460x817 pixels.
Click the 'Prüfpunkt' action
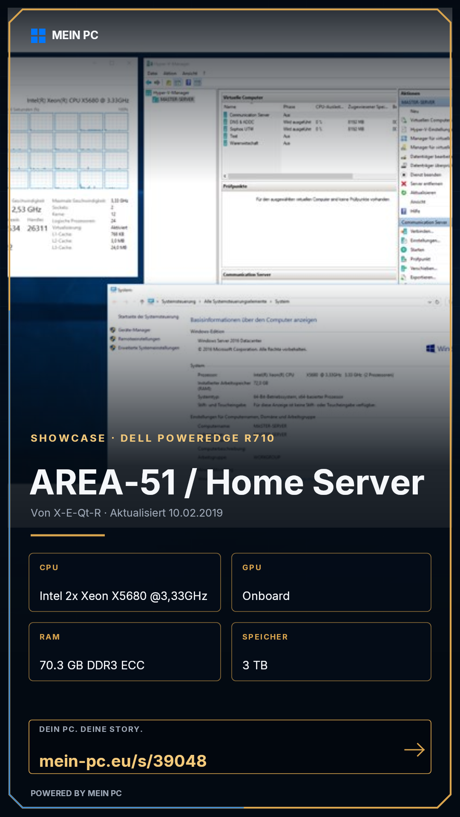(x=420, y=259)
